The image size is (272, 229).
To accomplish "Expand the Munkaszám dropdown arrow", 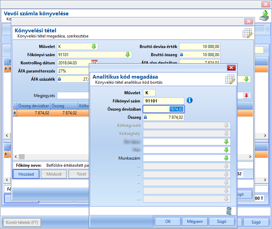I will tap(226, 158).
